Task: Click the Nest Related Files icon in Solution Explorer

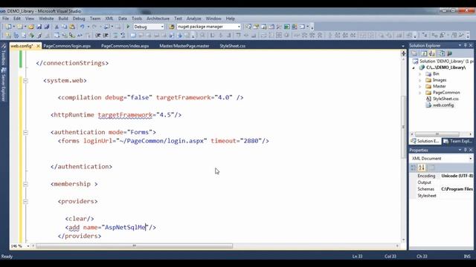Action: pos(431,53)
